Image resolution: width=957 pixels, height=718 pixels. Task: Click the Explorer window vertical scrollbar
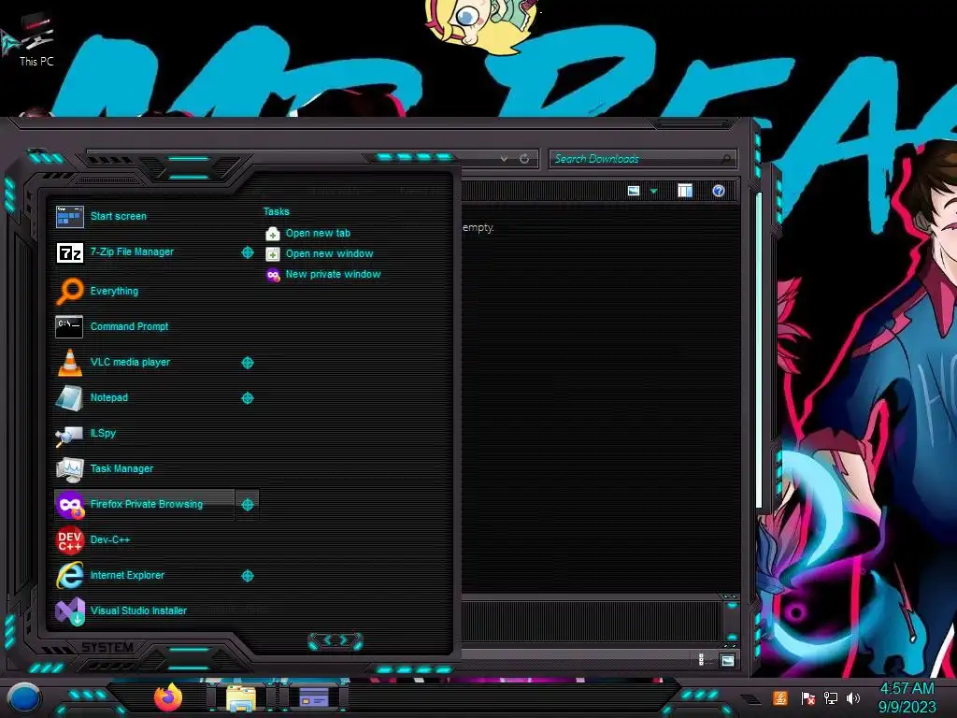[759, 350]
